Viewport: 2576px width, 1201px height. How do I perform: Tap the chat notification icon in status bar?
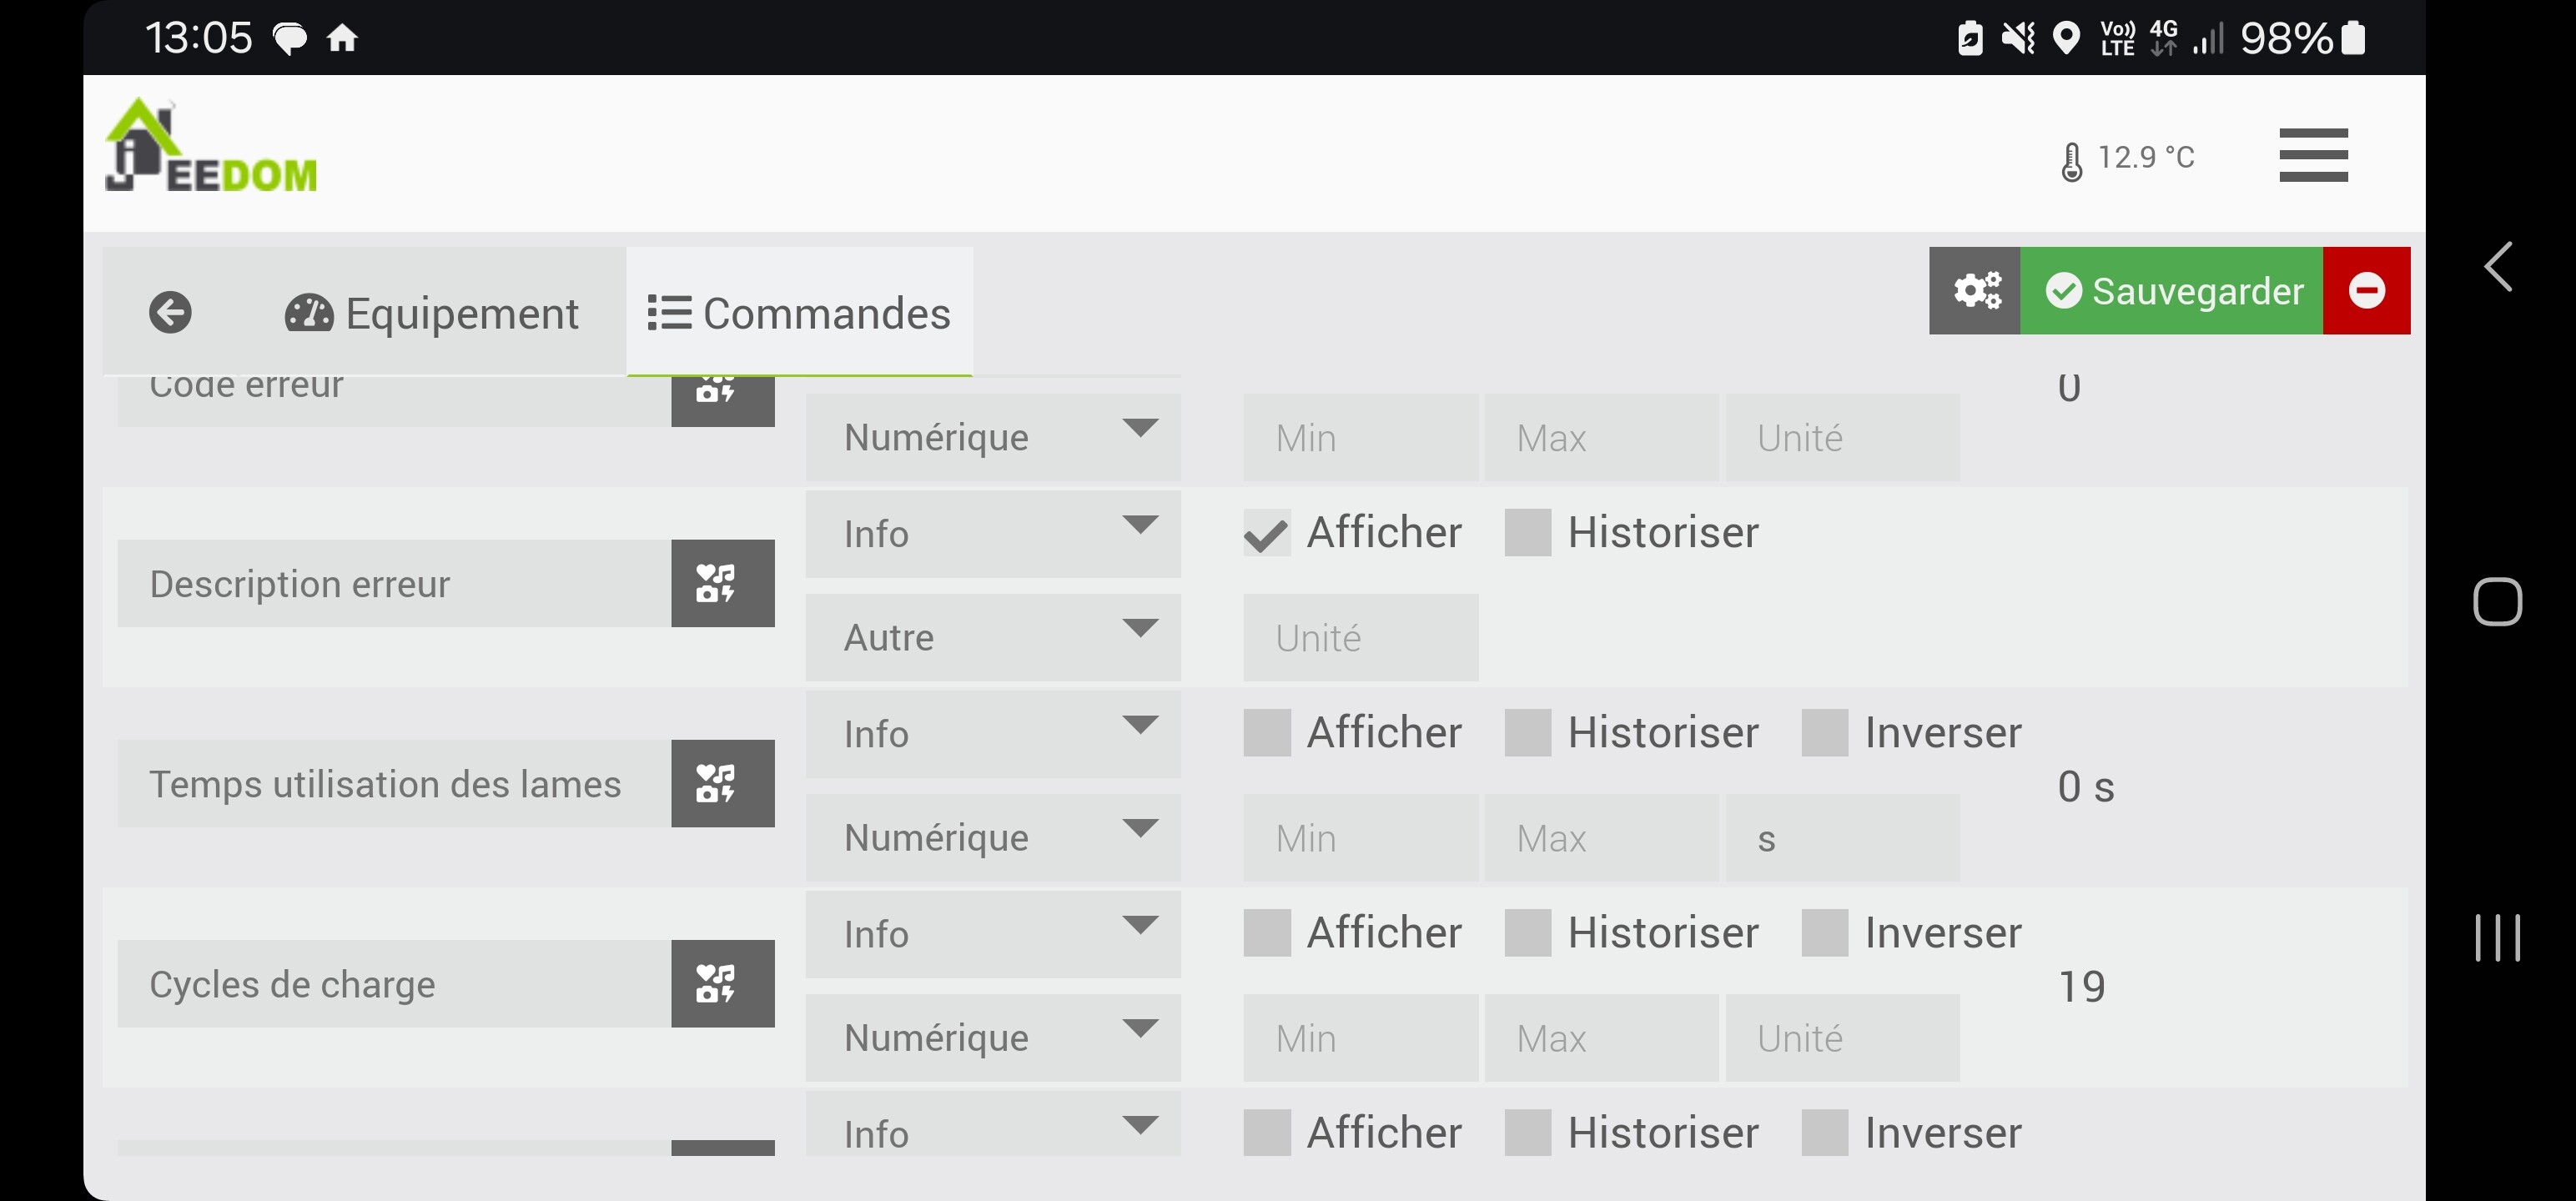(x=290, y=40)
